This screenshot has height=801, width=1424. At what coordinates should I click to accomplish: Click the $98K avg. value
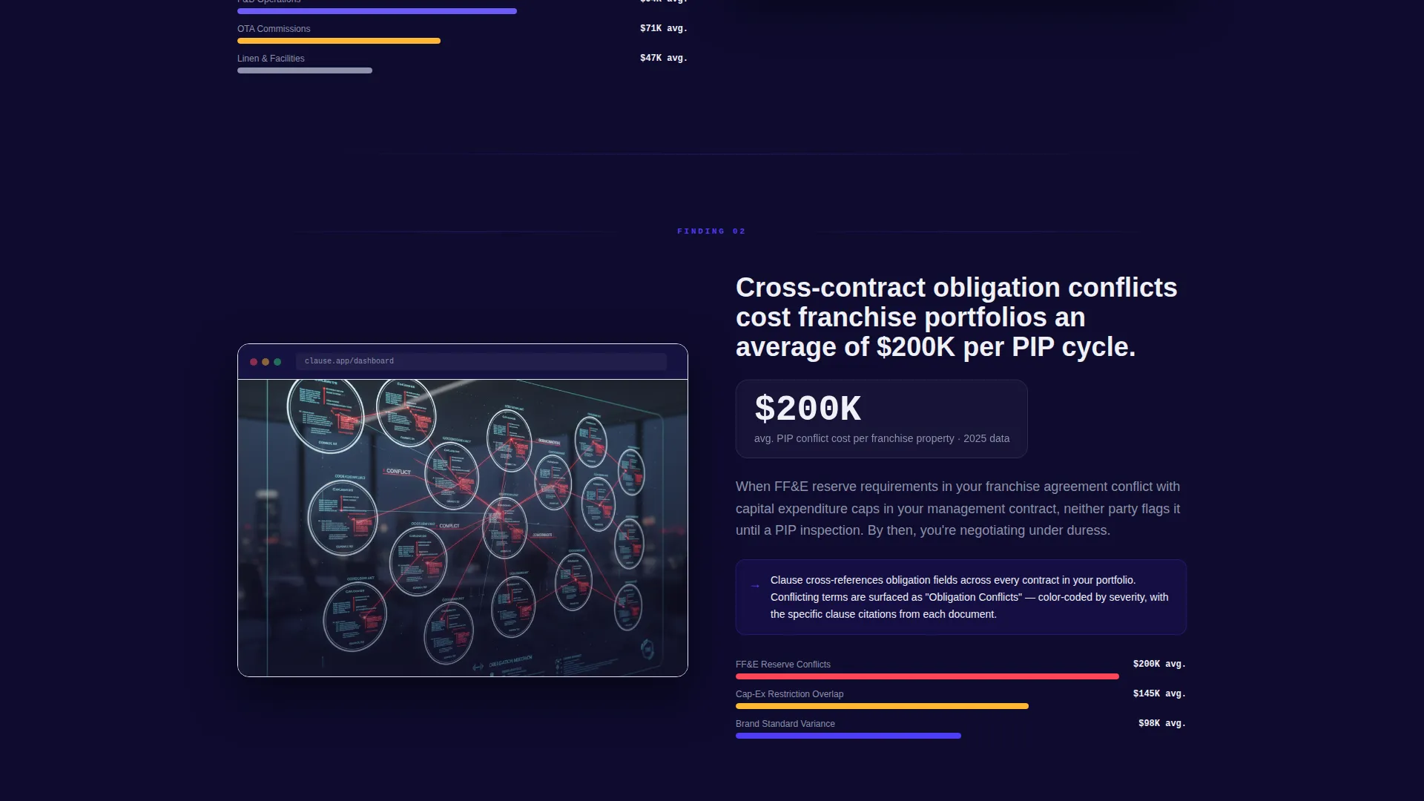1162,724
